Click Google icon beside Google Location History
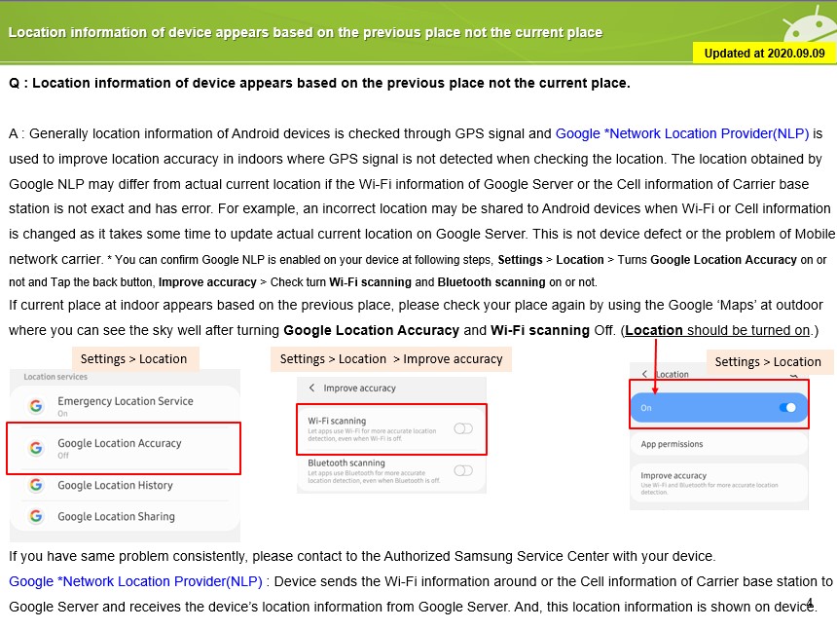Image resolution: width=837 pixels, height=629 pixels. 36,485
